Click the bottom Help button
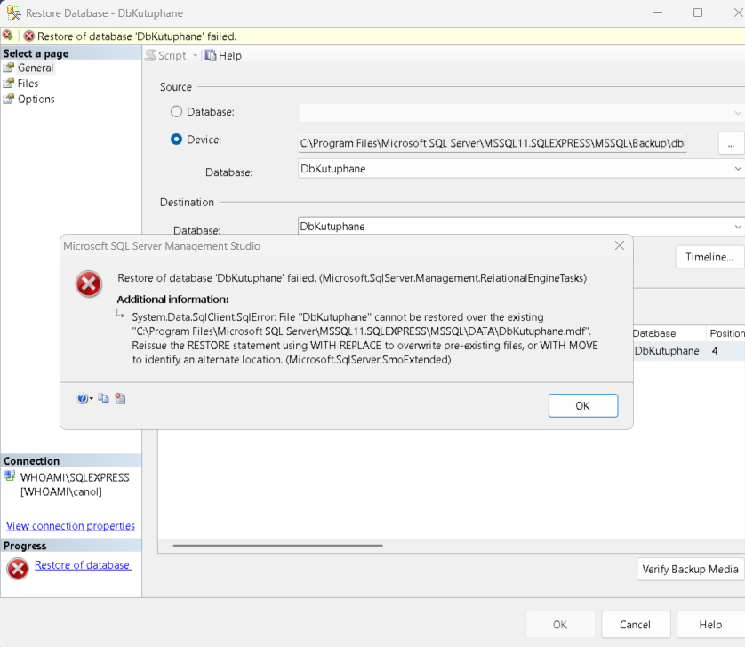 pyautogui.click(x=710, y=624)
